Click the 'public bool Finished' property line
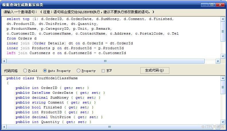The height and width of the screenshot is (131, 227). pos(55,107)
